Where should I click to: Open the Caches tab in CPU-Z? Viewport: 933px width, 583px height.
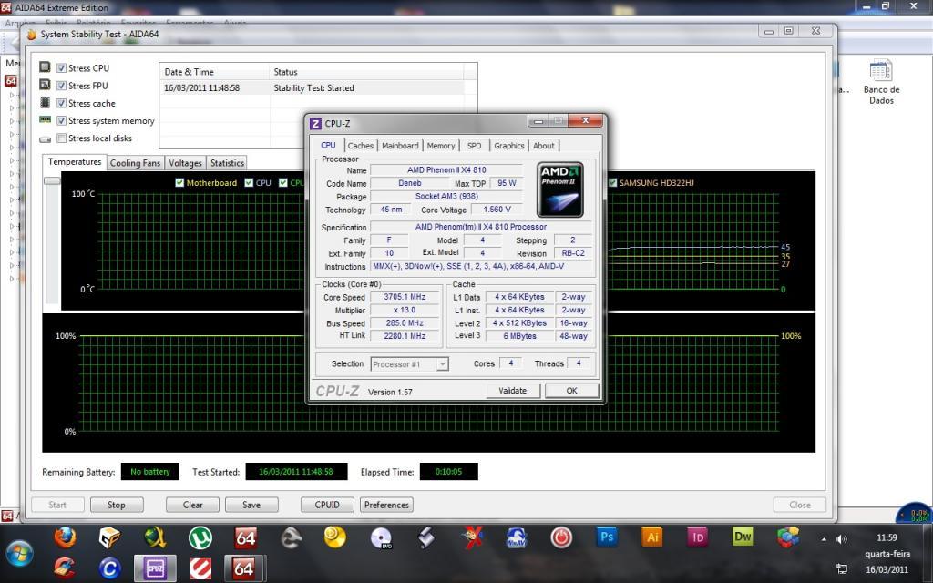click(x=361, y=146)
